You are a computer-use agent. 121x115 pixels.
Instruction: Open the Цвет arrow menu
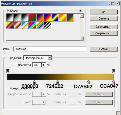point(44,102)
